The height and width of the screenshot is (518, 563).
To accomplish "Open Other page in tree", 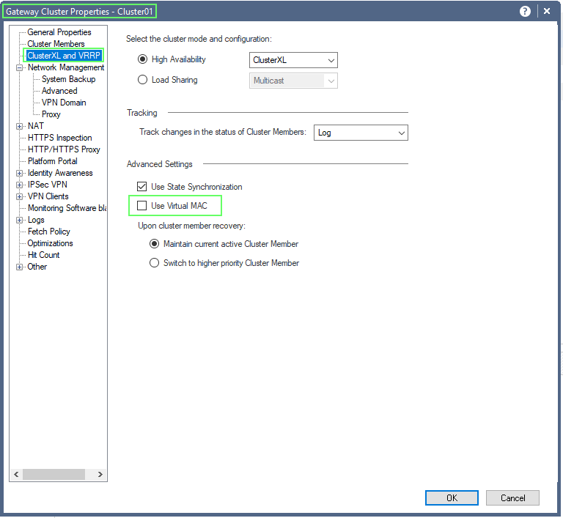I will (37, 267).
